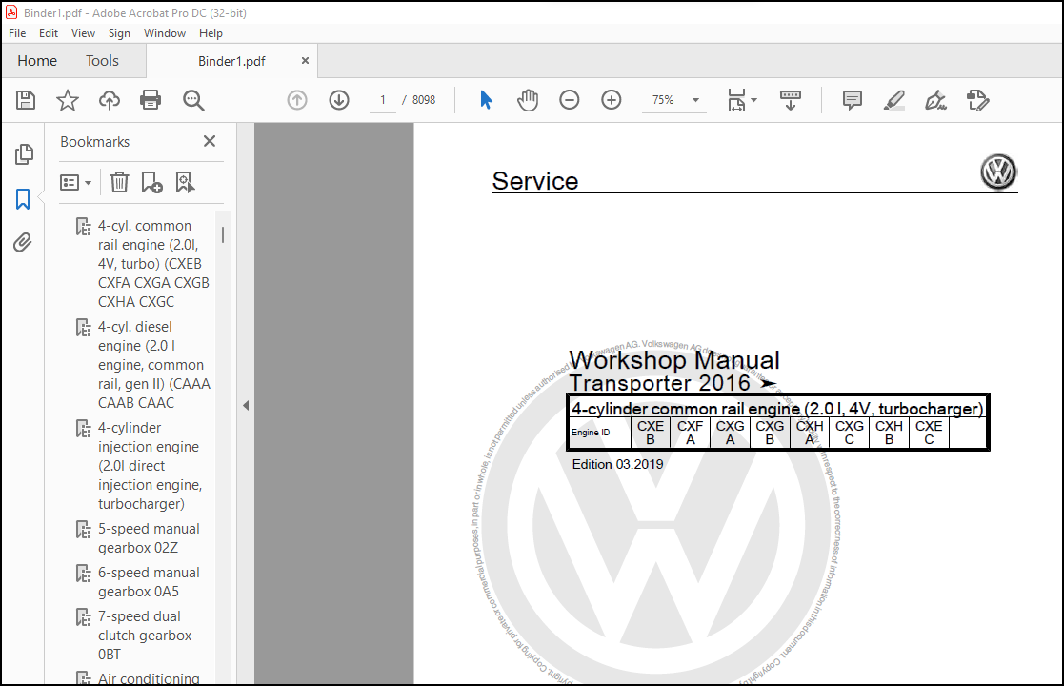
Task: Open bookmark 4-cyl. diesel engine CAAA
Action: pos(154,364)
